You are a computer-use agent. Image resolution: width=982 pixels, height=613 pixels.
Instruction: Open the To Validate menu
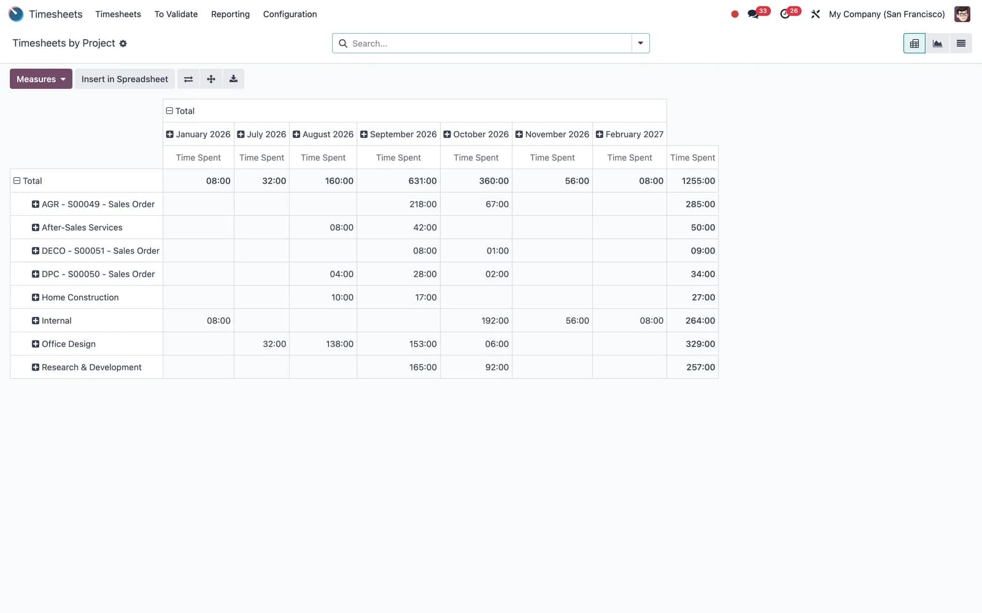pos(176,14)
